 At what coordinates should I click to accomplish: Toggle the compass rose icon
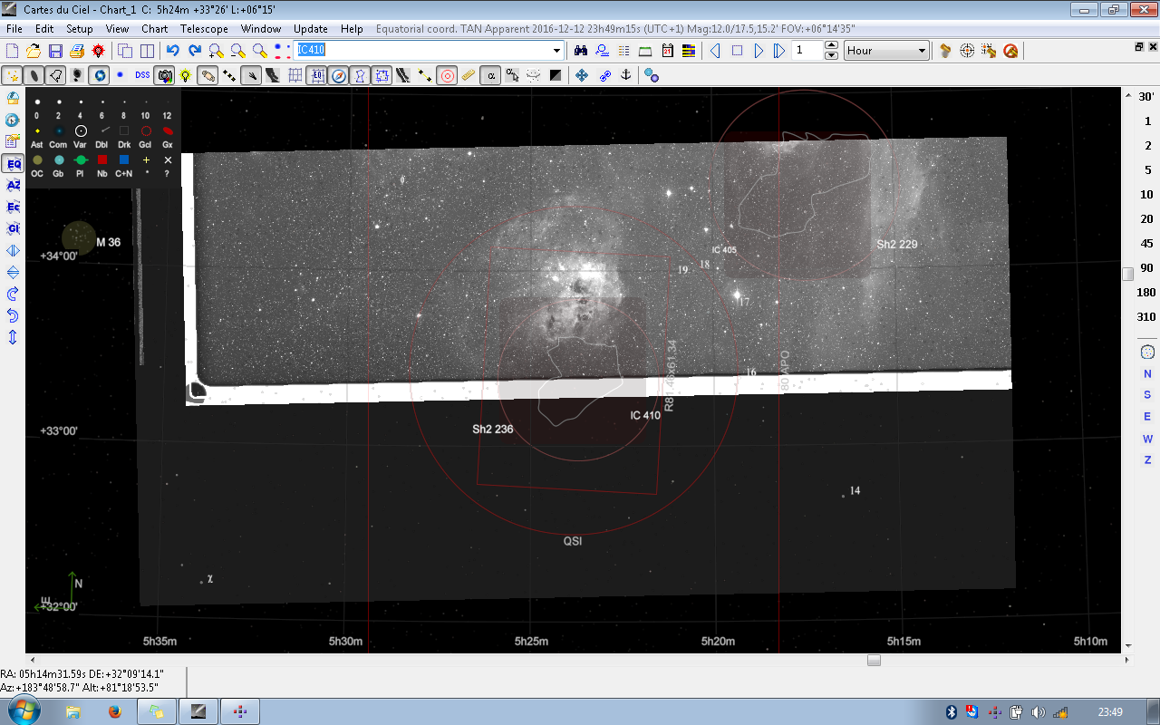(338, 75)
